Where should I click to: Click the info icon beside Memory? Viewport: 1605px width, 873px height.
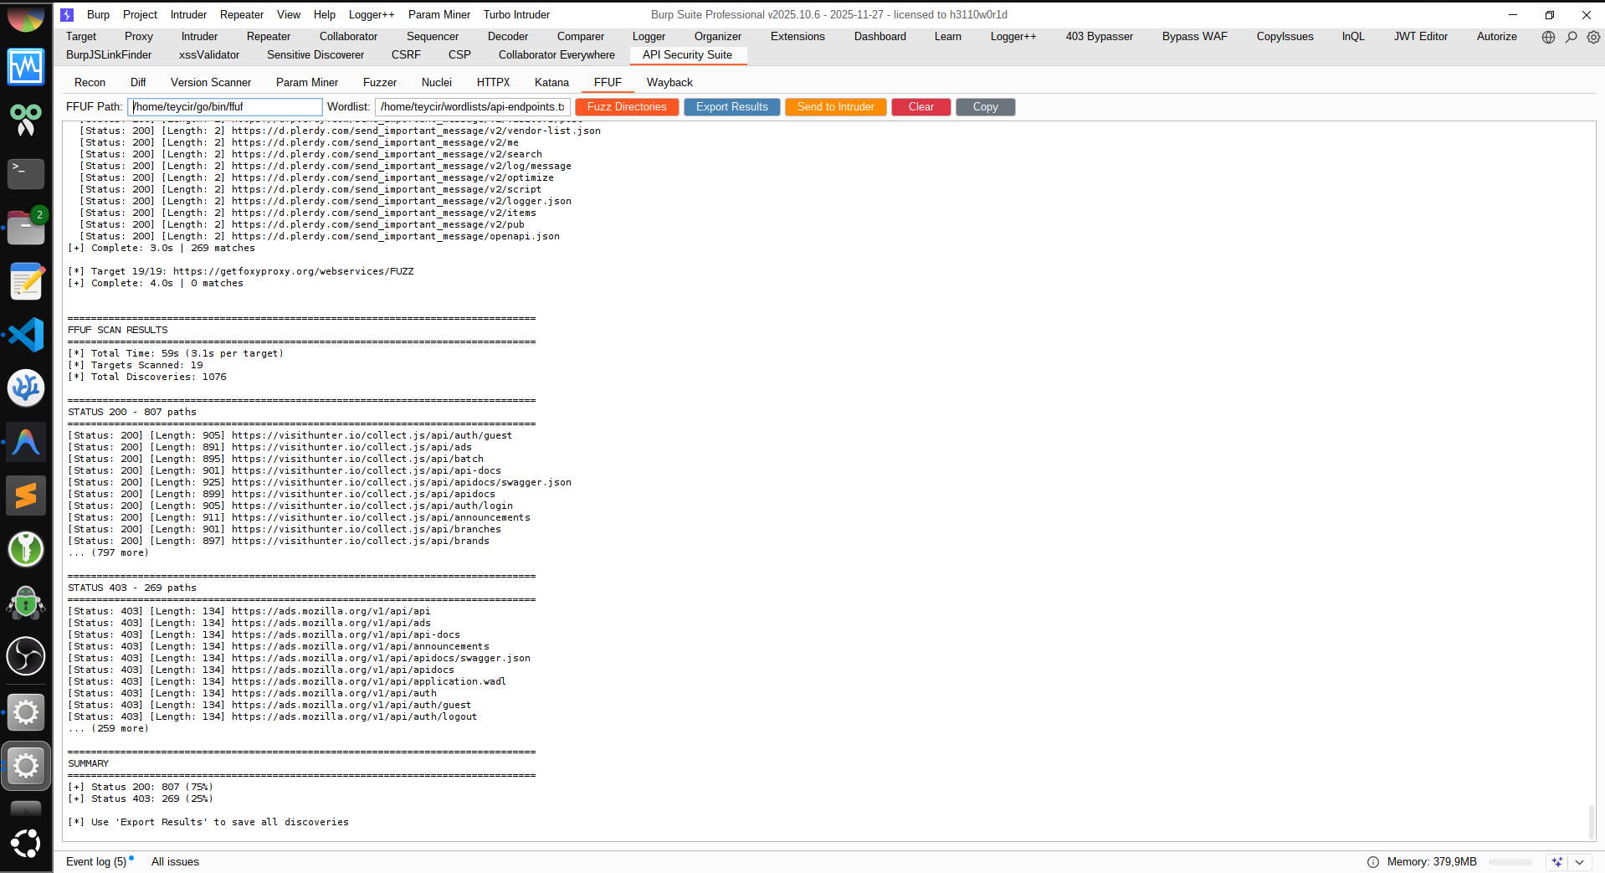point(1372,862)
